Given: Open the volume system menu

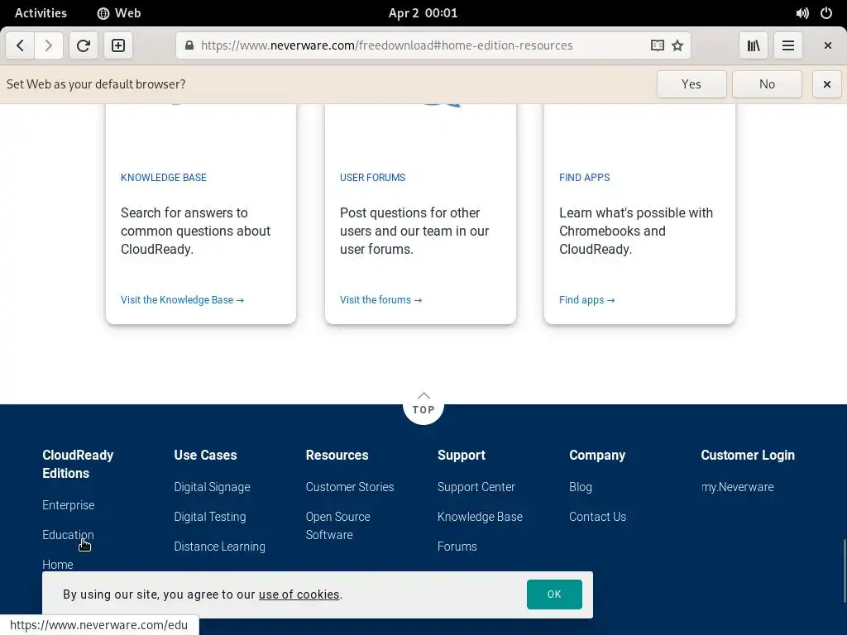Looking at the screenshot, I should click(x=802, y=13).
